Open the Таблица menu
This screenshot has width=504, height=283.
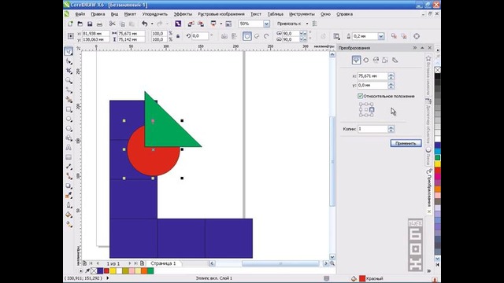pos(276,14)
